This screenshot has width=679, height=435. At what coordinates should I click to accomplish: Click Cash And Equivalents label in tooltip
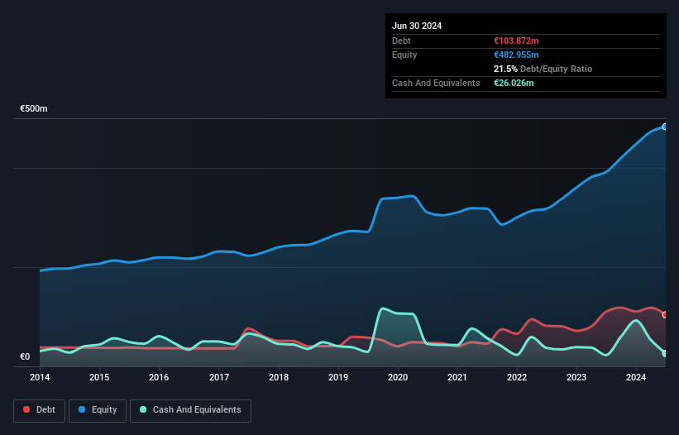[x=436, y=83]
